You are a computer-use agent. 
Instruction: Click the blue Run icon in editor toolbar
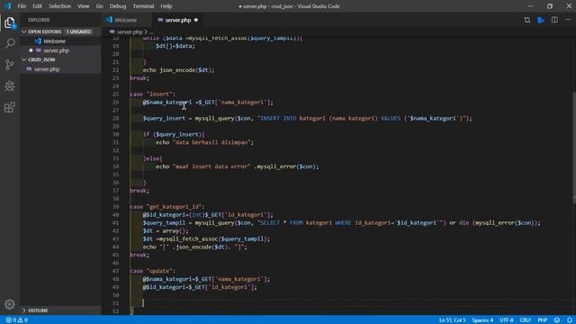(x=541, y=20)
